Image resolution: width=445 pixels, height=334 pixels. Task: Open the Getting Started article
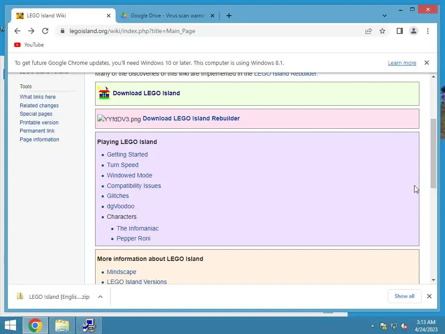click(127, 154)
